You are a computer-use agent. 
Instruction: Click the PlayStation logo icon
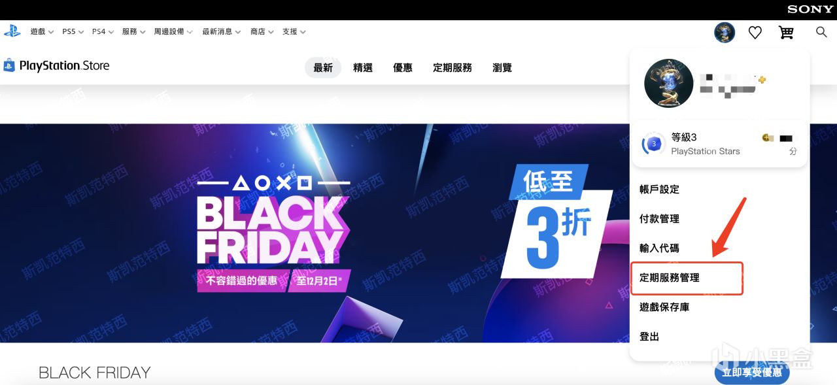(12, 31)
